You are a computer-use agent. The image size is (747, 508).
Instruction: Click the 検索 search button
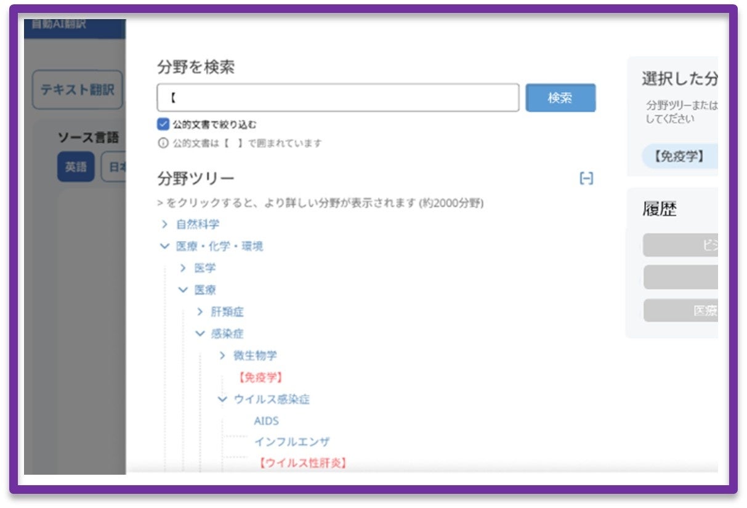560,98
